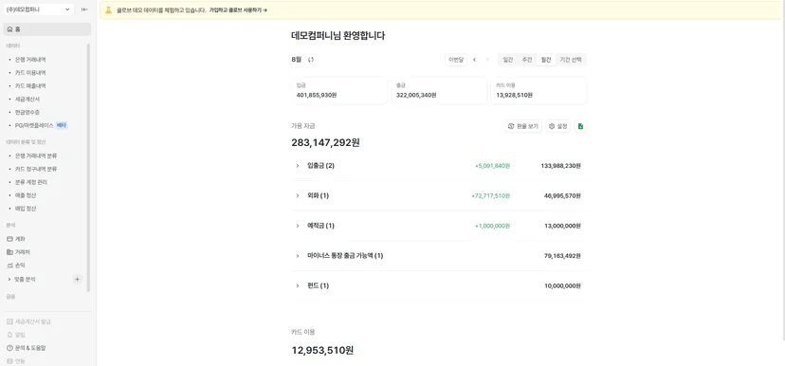Open the (주)데모컴퍼니 company dropdown
The width and height of the screenshot is (785, 366).
pos(39,9)
